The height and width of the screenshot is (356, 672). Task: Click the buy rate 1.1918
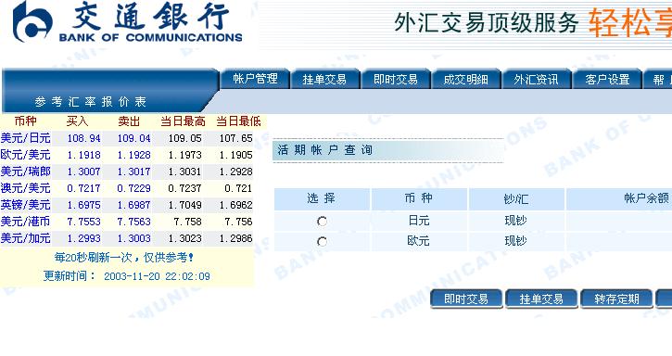pyautogui.click(x=84, y=155)
